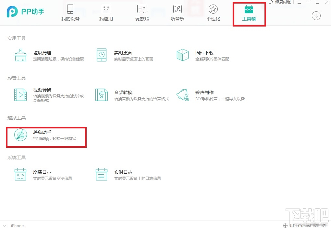Select the 视频转换 video converter icon
Screen dimensions: 331x228
(x=21, y=95)
